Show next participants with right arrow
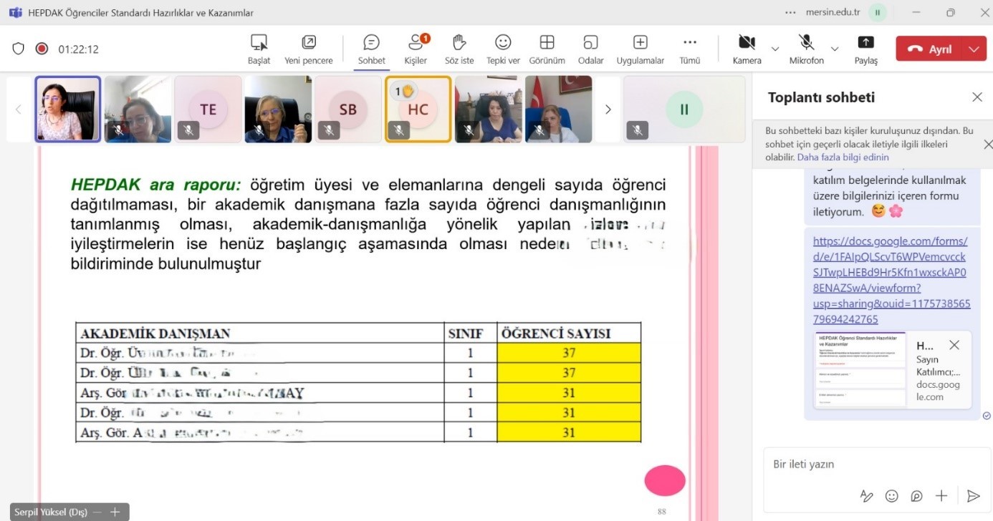The width and height of the screenshot is (993, 521). click(608, 109)
